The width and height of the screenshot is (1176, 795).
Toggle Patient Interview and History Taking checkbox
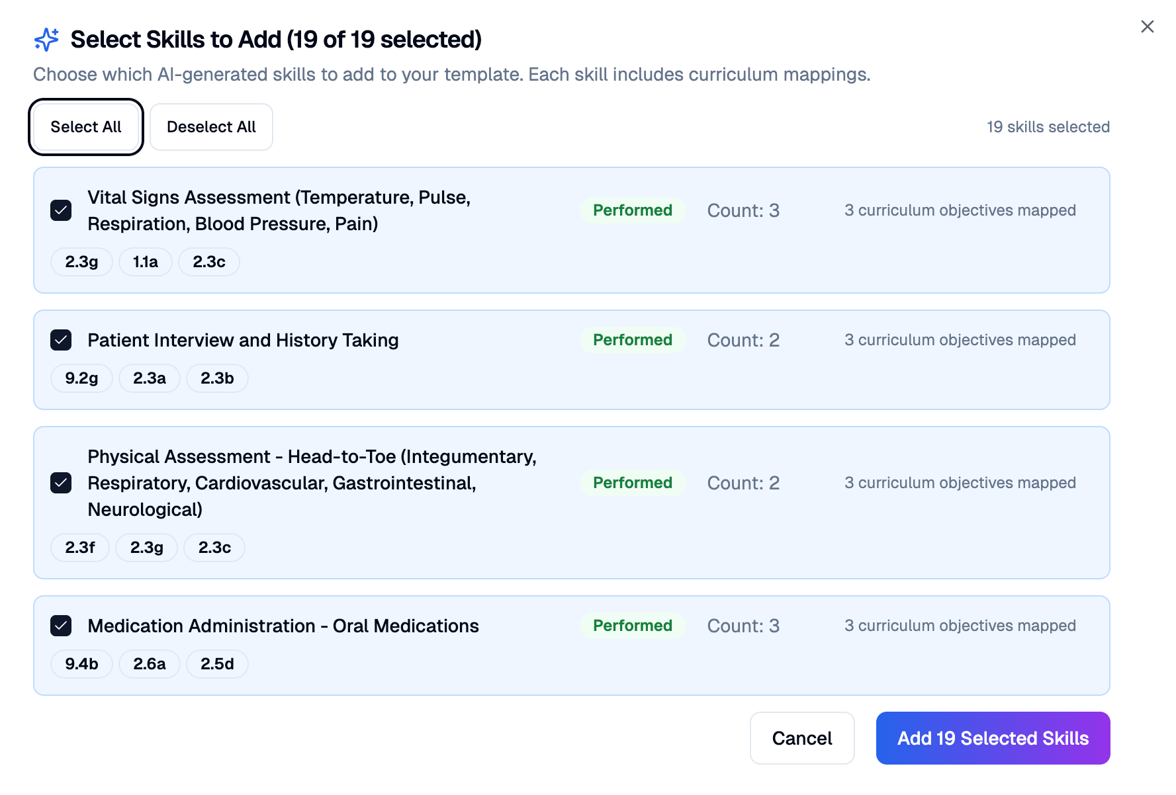[61, 340]
